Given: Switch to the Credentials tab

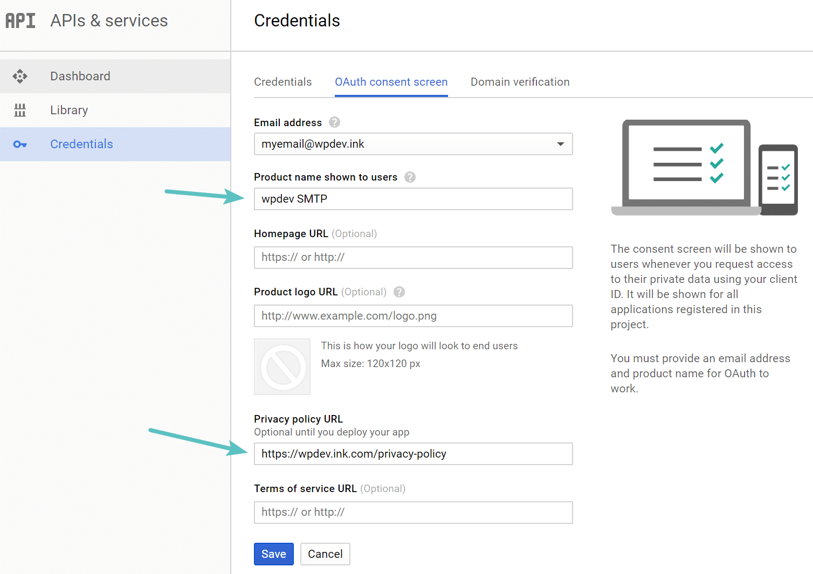Looking at the screenshot, I should pos(283,82).
